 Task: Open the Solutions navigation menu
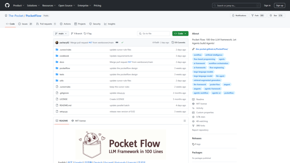click(33, 6)
